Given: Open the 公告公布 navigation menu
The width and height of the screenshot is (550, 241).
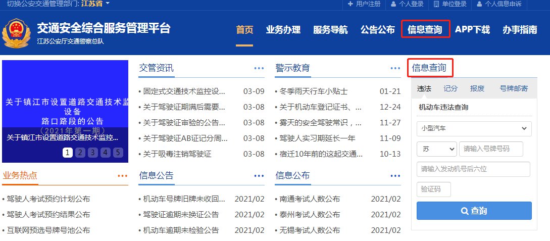Looking at the screenshot, I should (x=378, y=30).
